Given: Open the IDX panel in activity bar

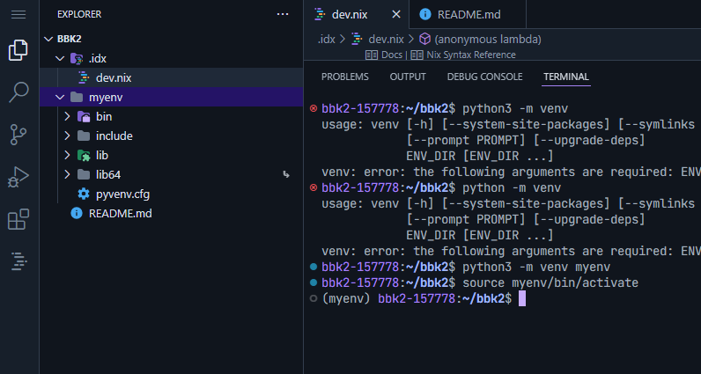Looking at the screenshot, I should tap(18, 261).
